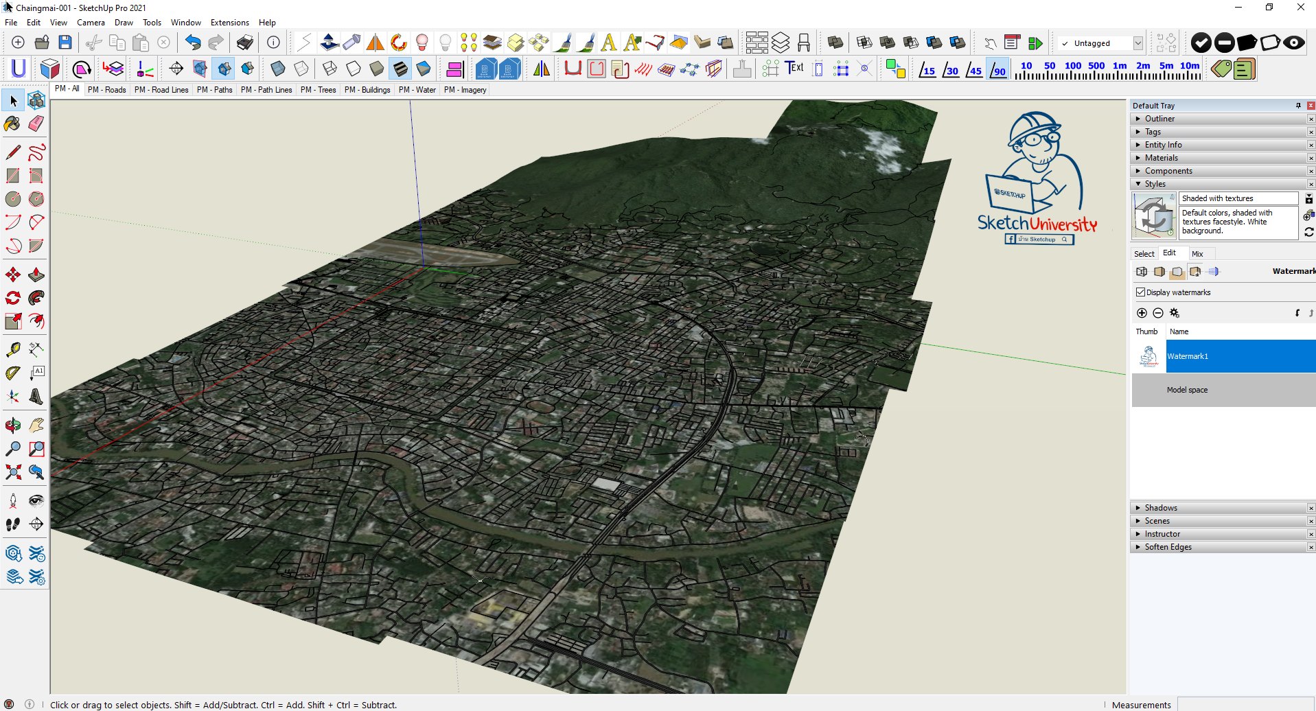Click the black eye visibility icon
This screenshot has width=1316, height=711.
point(1294,43)
